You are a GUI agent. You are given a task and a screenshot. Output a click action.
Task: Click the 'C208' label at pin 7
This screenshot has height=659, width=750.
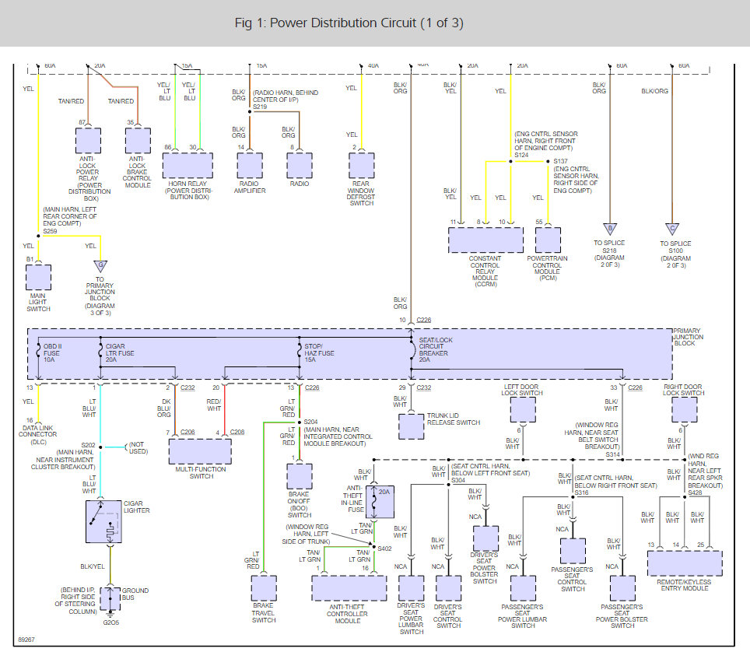187,432
